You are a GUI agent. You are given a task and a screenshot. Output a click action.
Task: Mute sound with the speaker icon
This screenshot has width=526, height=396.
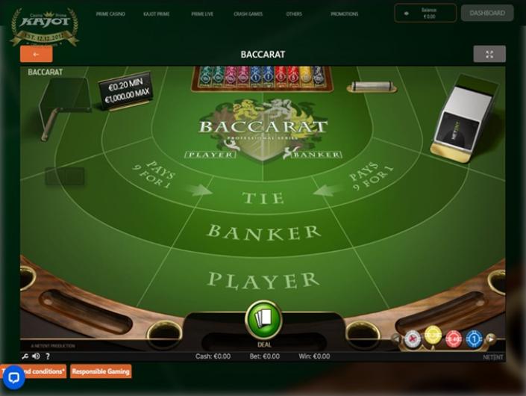click(x=37, y=356)
